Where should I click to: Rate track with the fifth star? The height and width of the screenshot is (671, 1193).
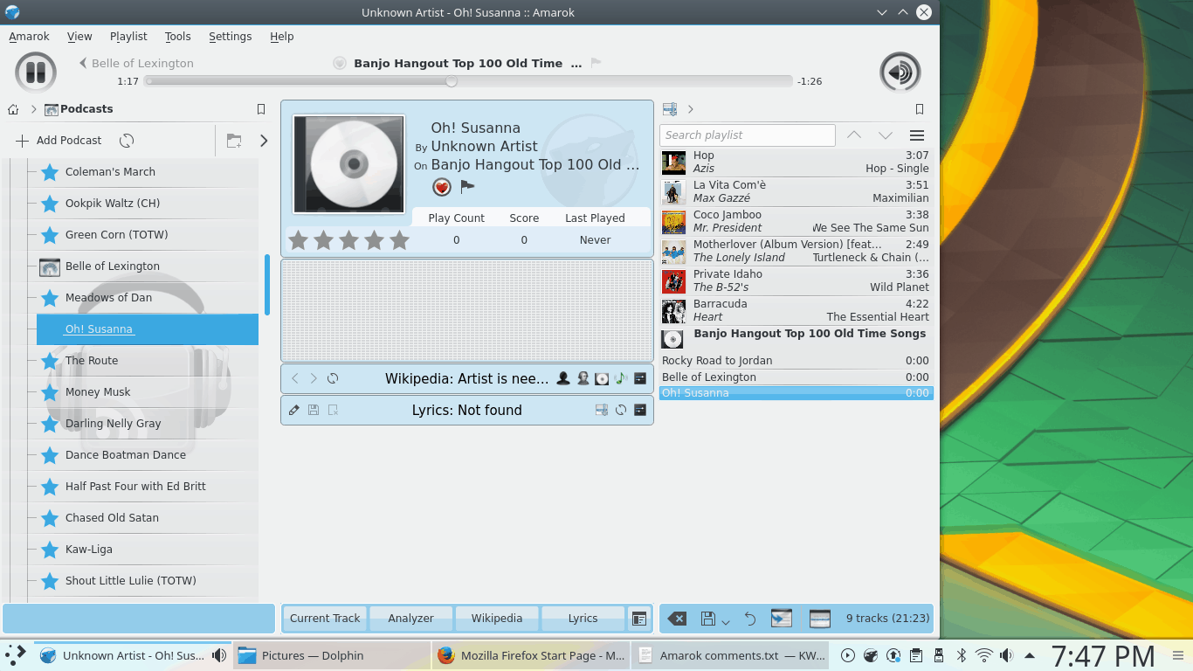[400, 239]
